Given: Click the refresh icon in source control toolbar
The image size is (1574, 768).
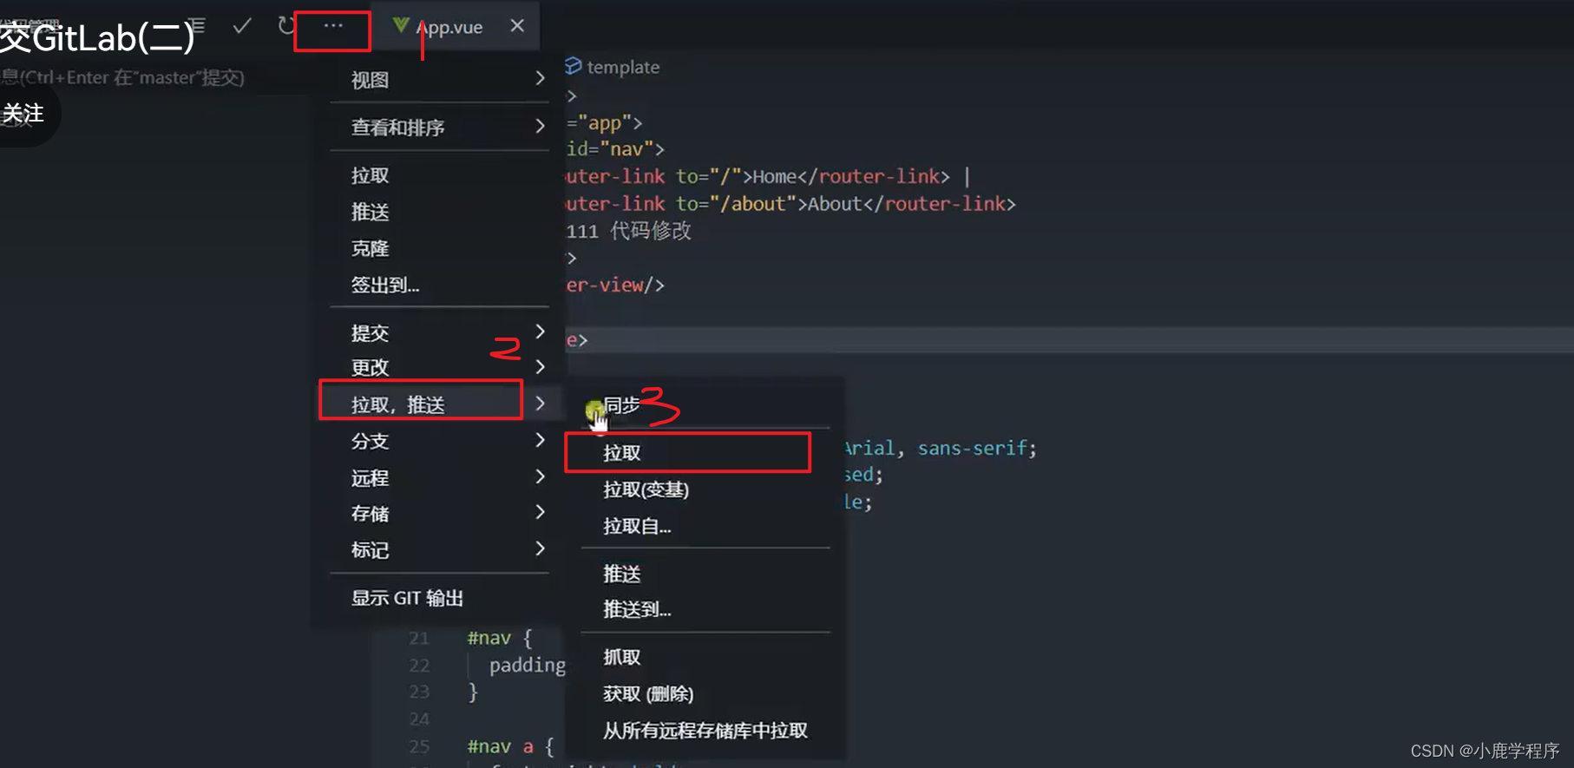Looking at the screenshot, I should [x=285, y=26].
